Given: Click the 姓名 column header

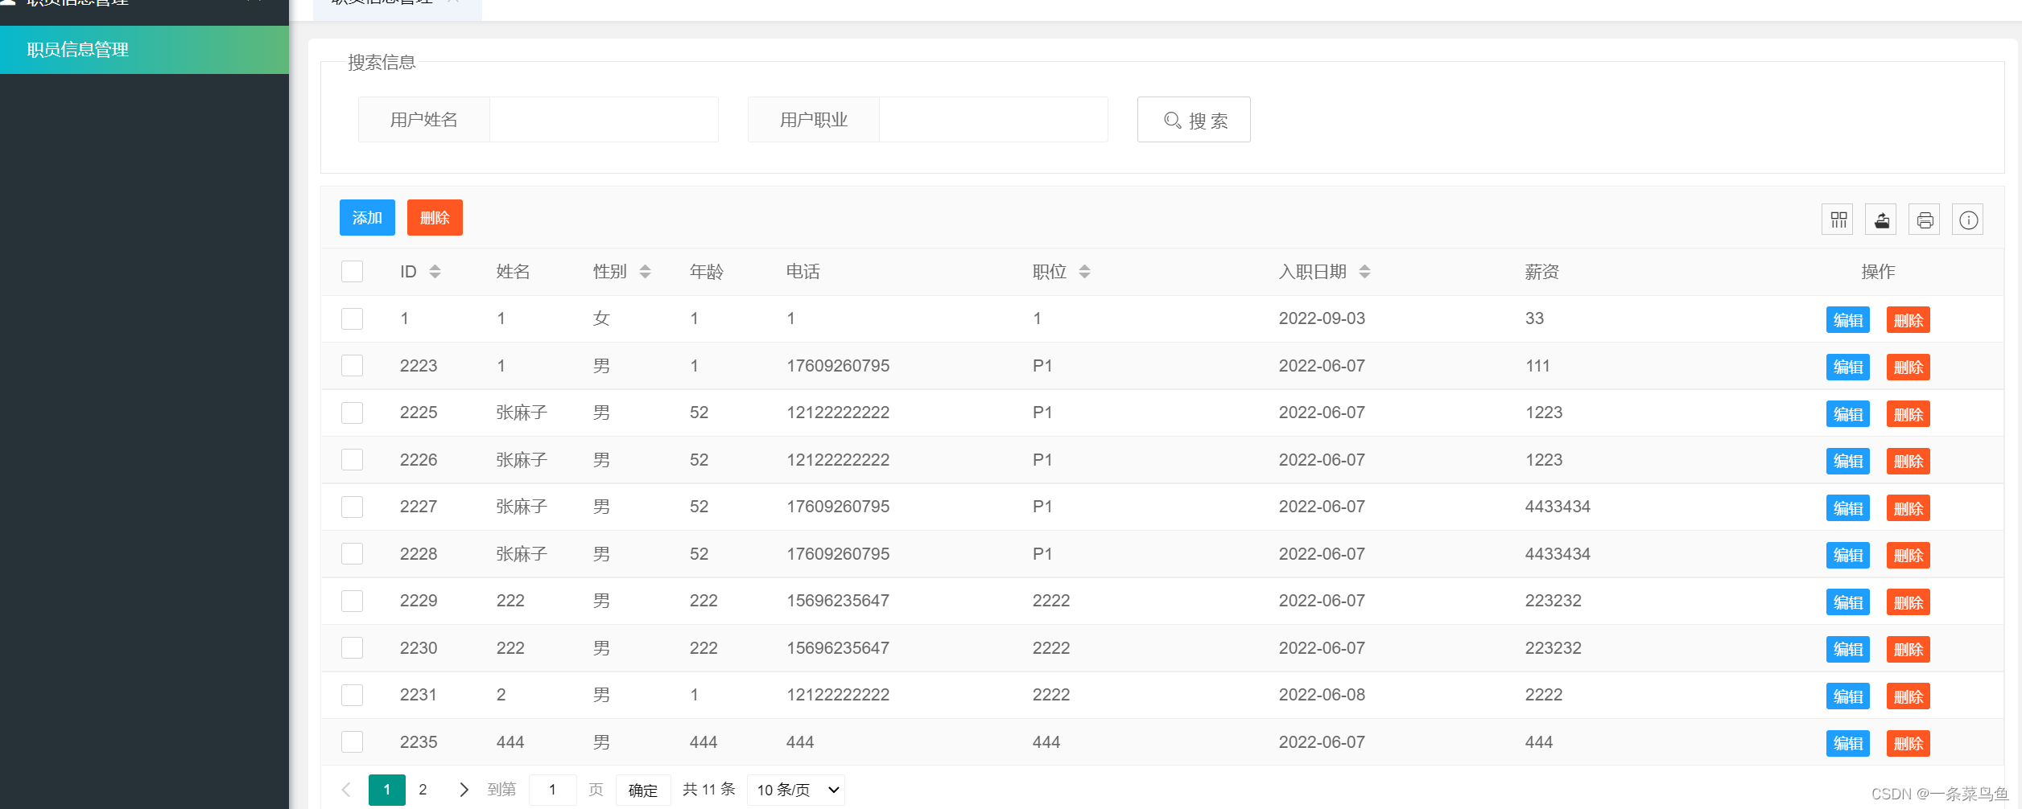Looking at the screenshot, I should pos(513,272).
